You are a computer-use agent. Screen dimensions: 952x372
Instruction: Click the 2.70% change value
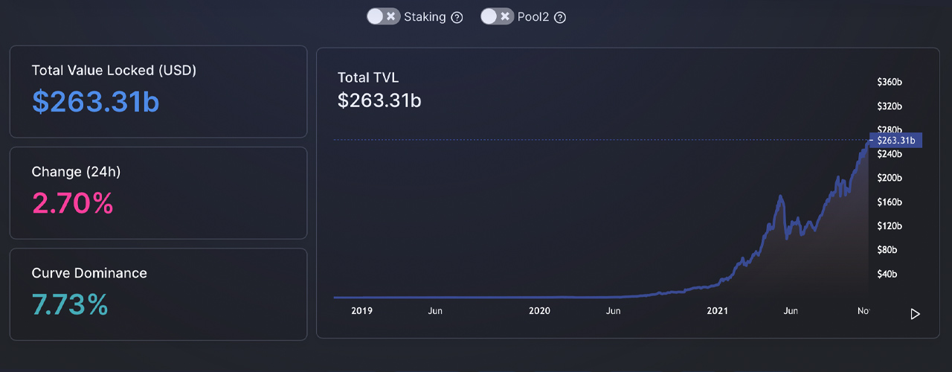coord(72,203)
